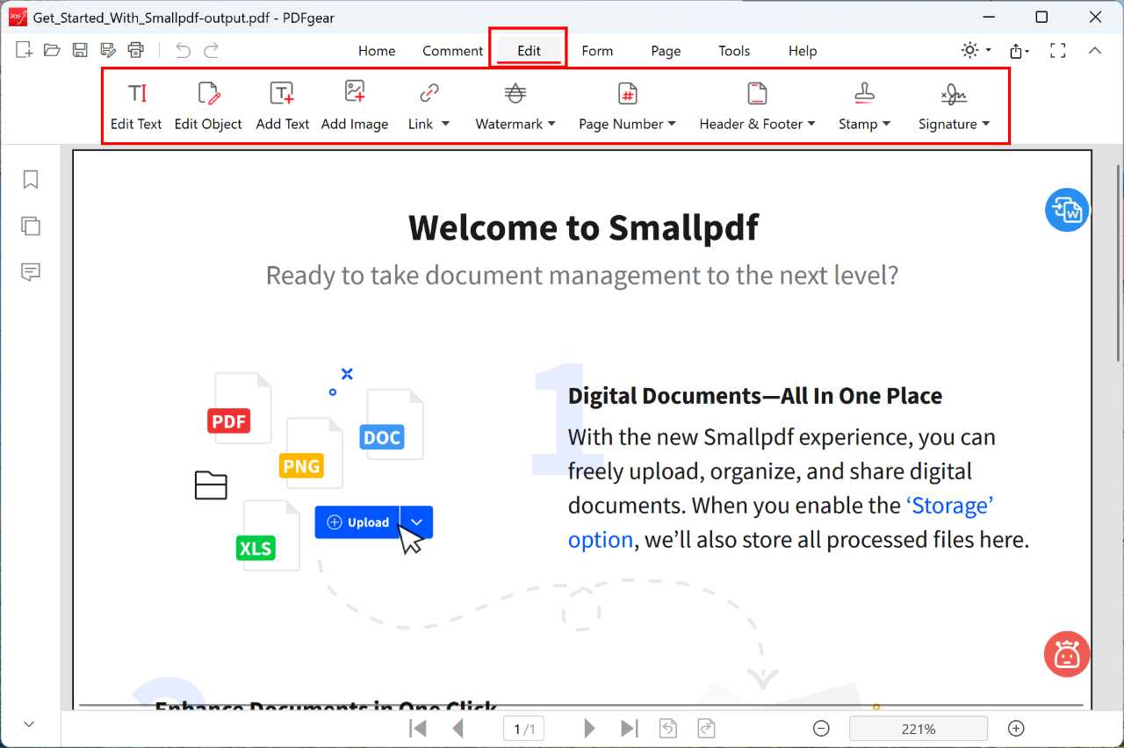Enter full screen mode
This screenshot has width=1124, height=748.
tap(1058, 50)
